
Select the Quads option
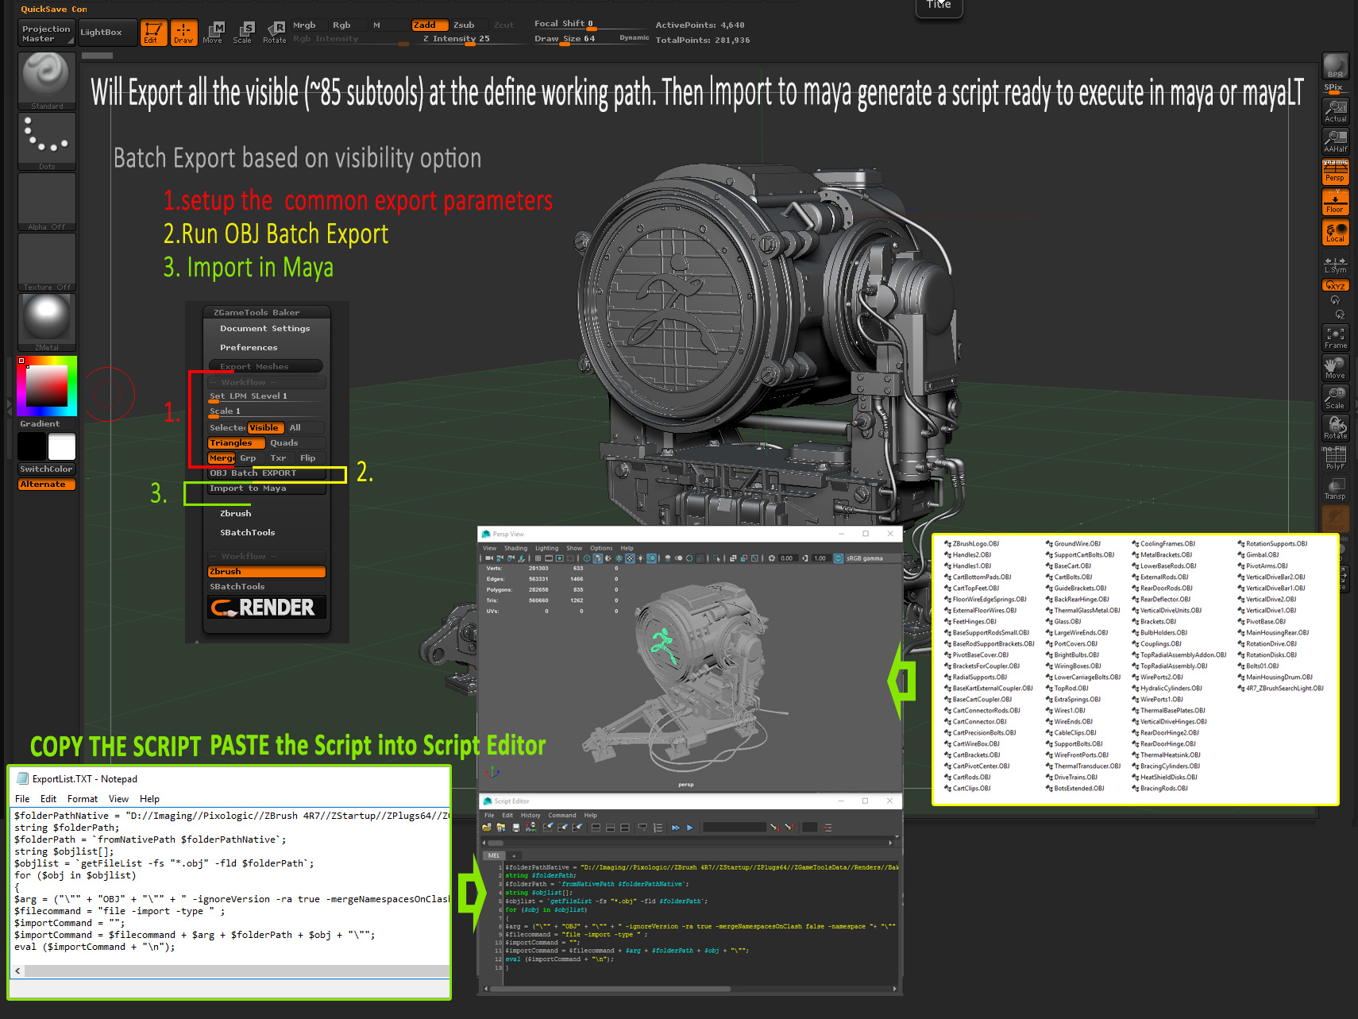click(295, 443)
